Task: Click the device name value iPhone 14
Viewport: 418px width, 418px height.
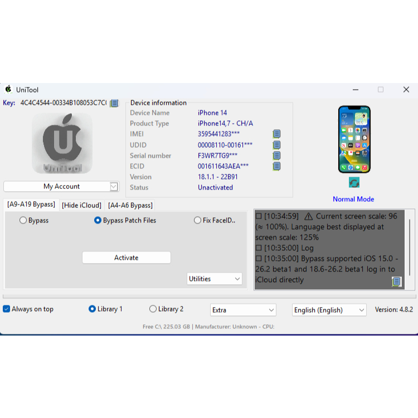Action: 212,113
